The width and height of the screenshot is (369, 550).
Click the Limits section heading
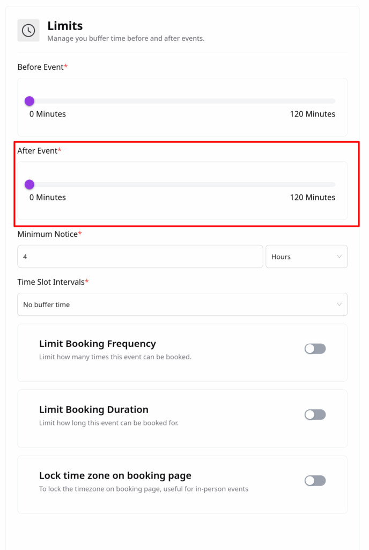point(65,25)
